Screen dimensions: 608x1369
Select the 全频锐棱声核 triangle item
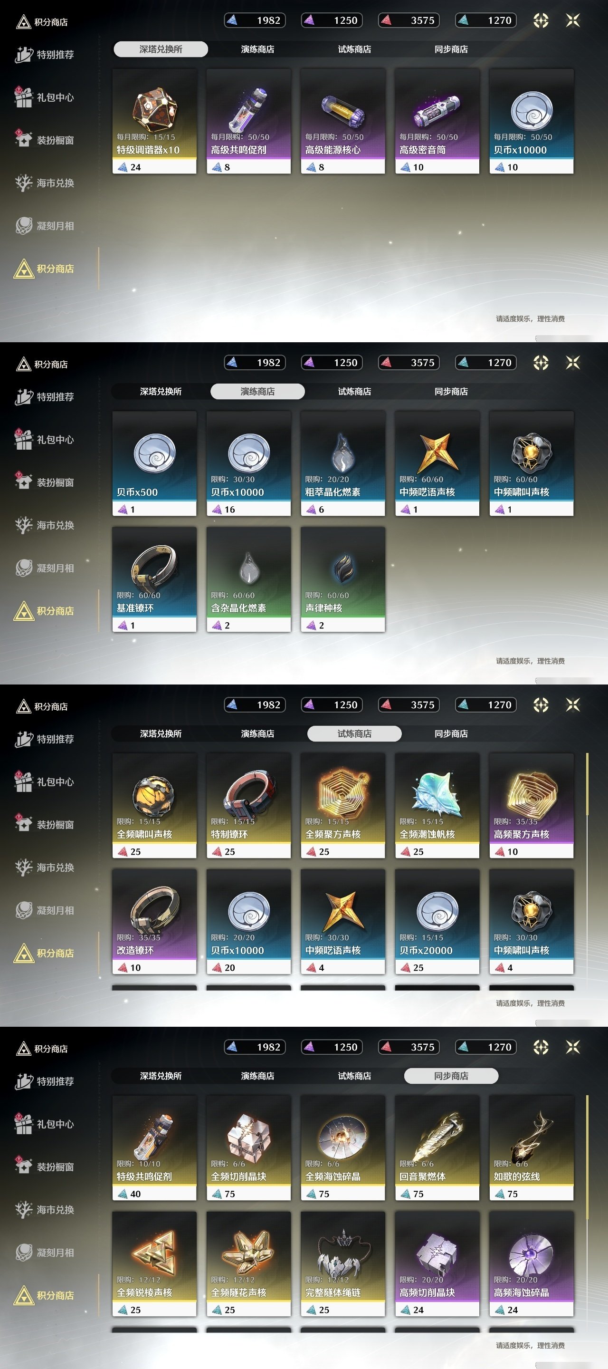154,1264
